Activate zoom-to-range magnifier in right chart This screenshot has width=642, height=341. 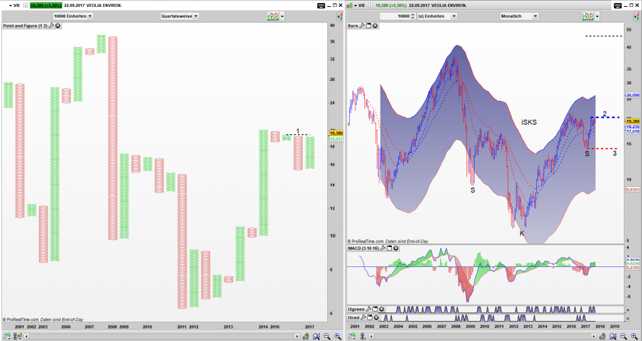click(613, 336)
